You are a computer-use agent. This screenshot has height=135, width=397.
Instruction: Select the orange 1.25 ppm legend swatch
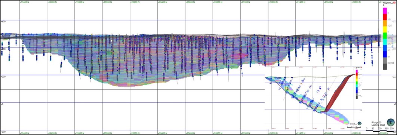pyautogui.click(x=385, y=23)
